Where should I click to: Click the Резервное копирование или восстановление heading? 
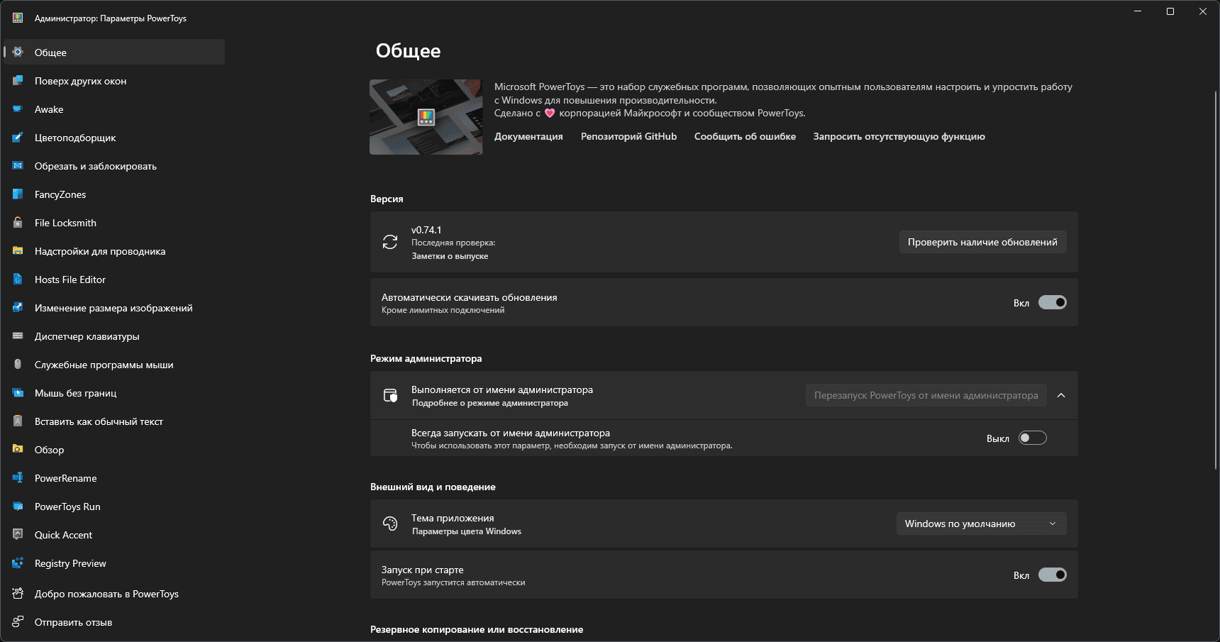(x=477, y=629)
